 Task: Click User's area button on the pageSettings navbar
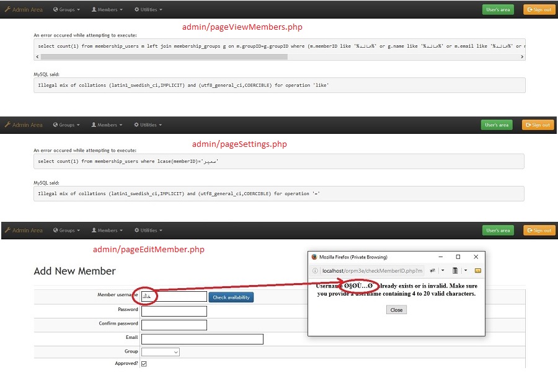coord(497,125)
